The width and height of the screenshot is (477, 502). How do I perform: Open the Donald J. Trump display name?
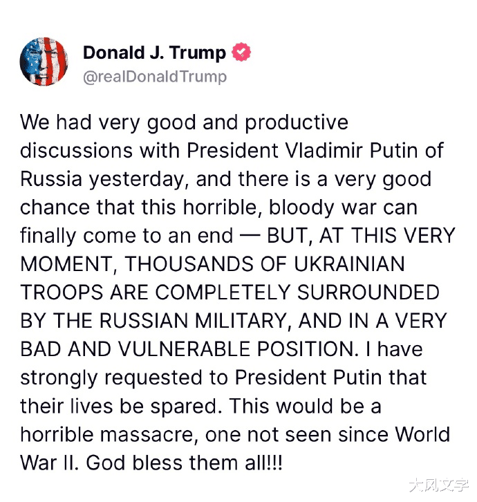[x=154, y=53]
